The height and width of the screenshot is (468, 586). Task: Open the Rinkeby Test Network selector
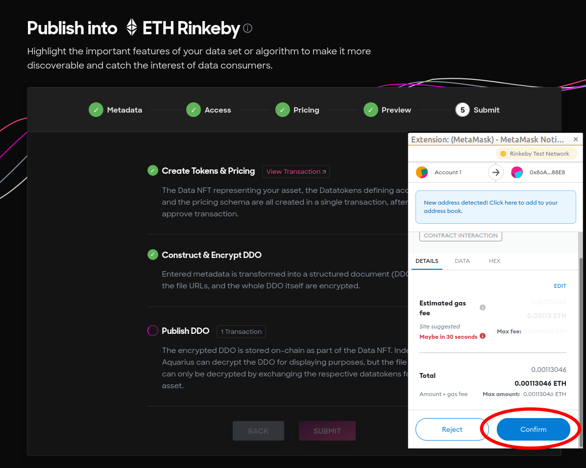(x=536, y=154)
